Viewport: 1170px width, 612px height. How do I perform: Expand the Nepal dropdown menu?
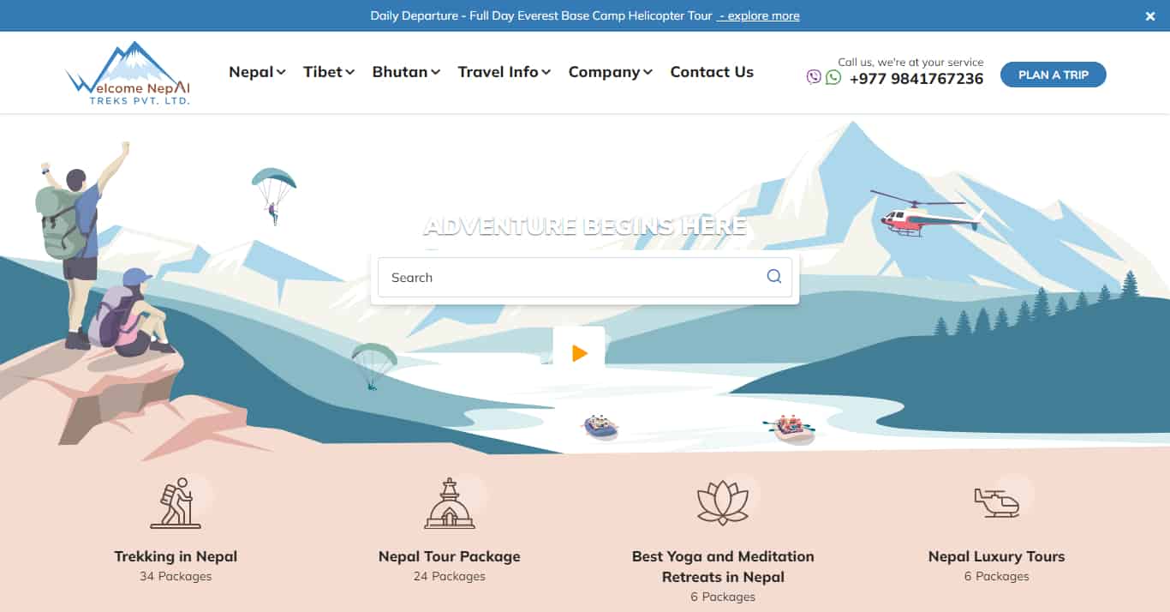click(257, 72)
